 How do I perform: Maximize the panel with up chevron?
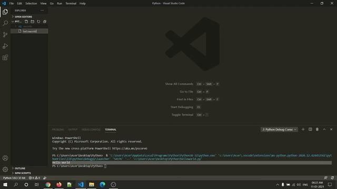tap(324, 130)
